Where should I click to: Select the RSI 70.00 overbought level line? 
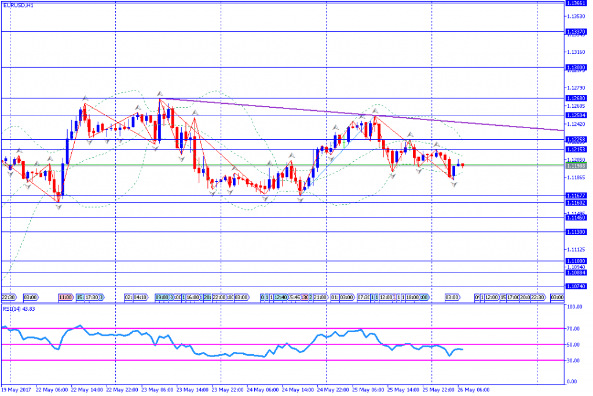tap(232, 328)
